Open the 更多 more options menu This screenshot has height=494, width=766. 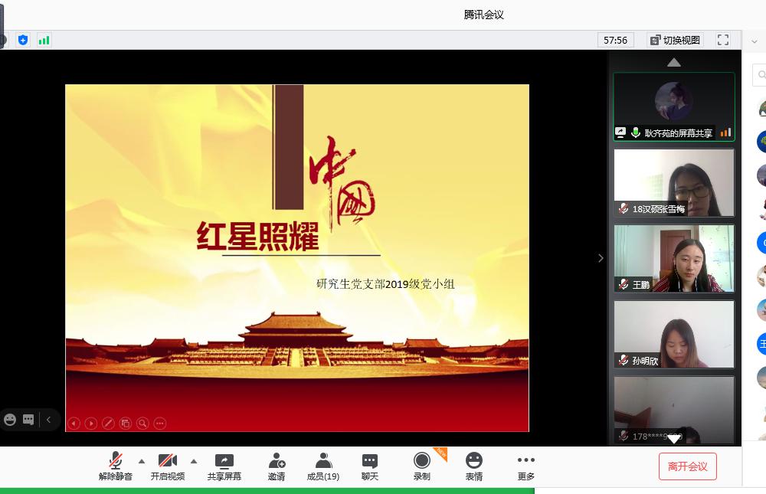coord(526,465)
